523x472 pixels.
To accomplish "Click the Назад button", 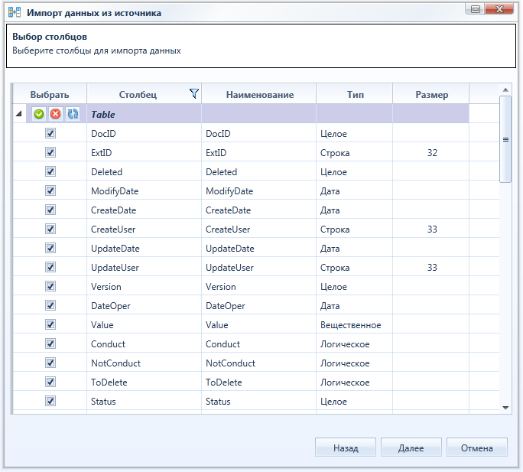I will point(346,448).
